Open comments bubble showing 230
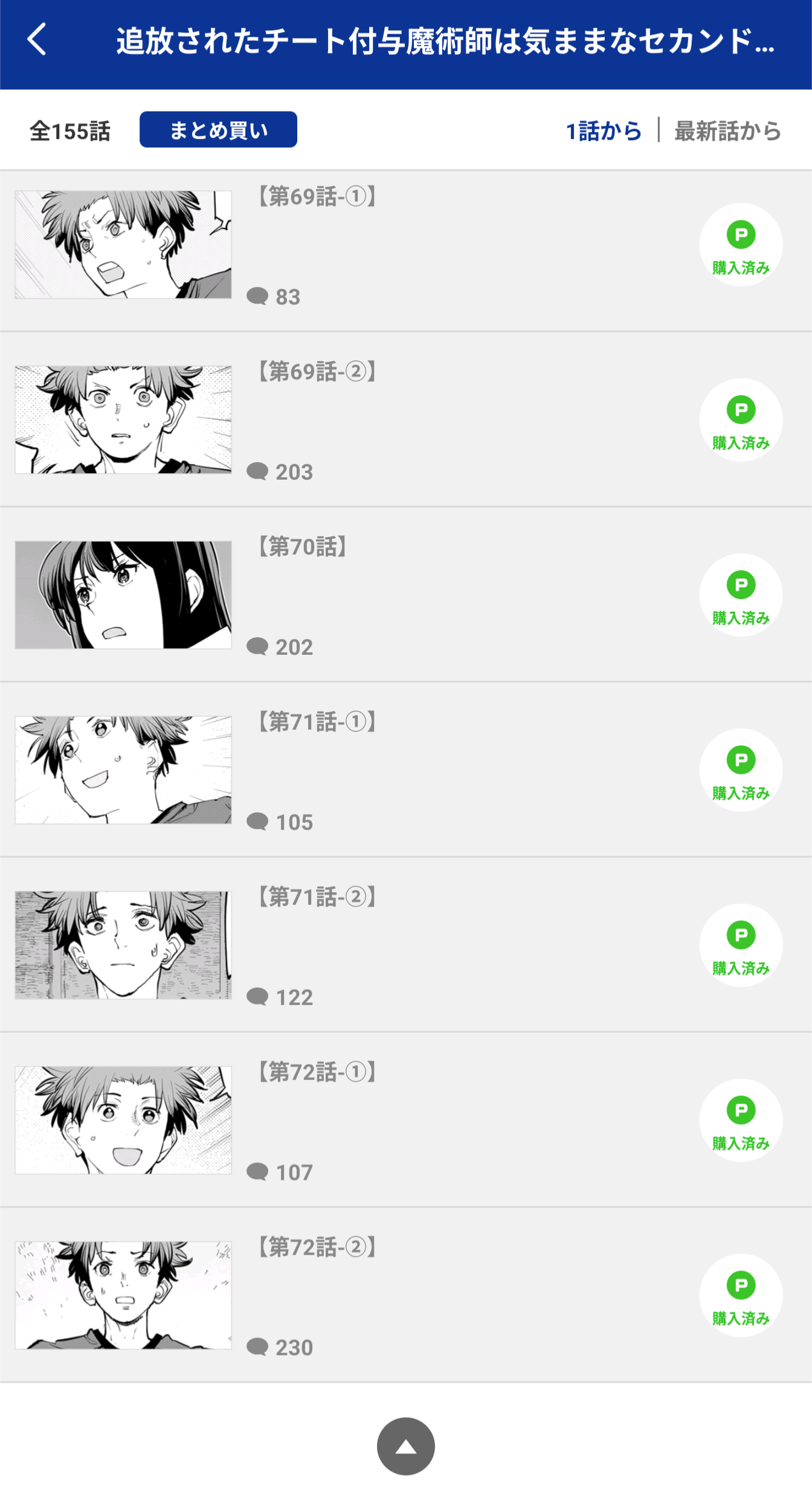This screenshot has width=812, height=1486. point(280,1348)
